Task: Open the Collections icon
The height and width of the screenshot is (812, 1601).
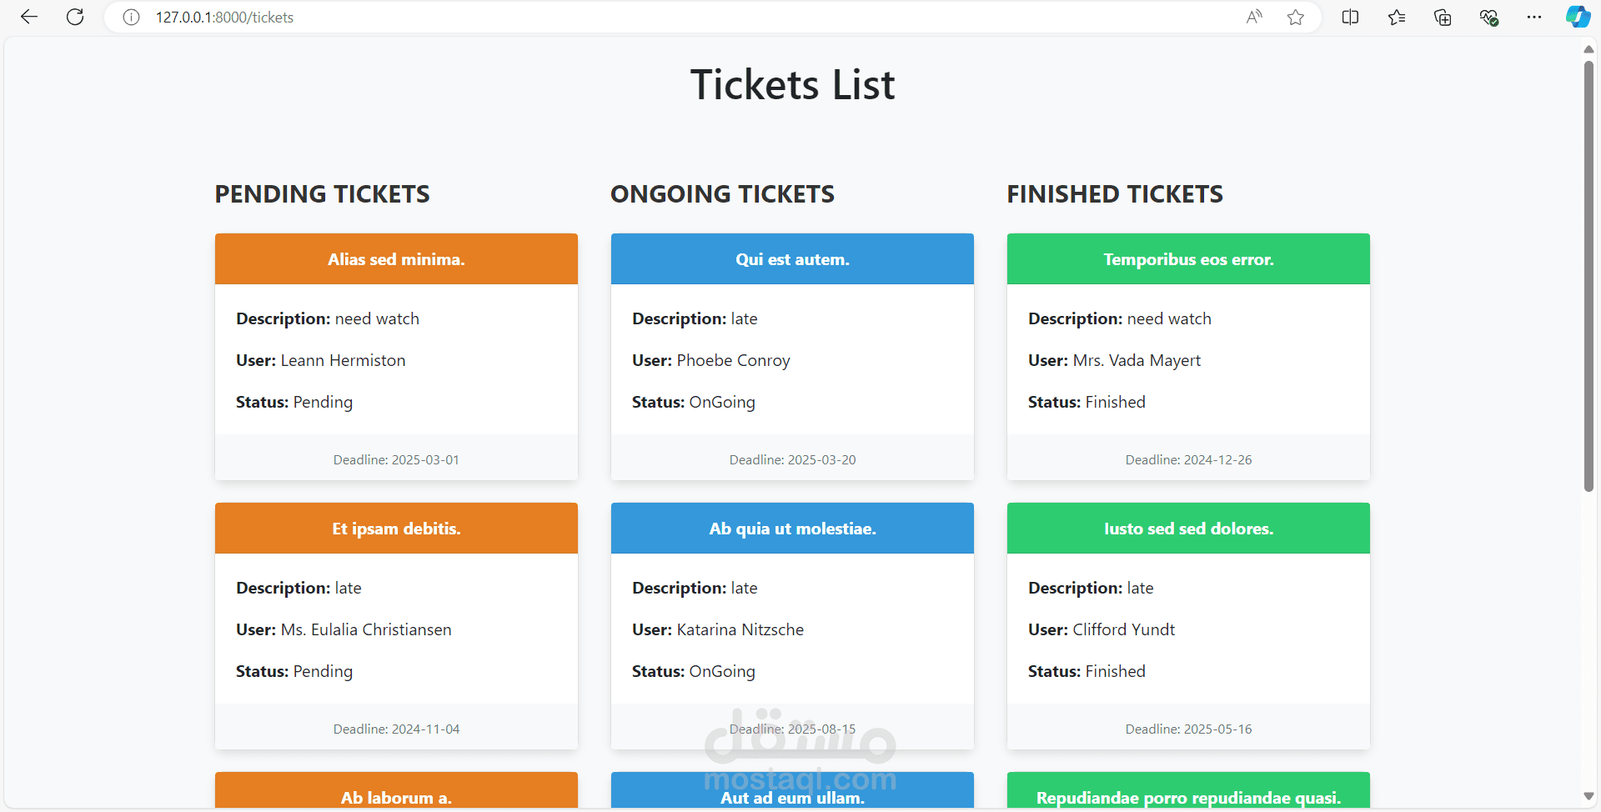Action: pyautogui.click(x=1443, y=17)
